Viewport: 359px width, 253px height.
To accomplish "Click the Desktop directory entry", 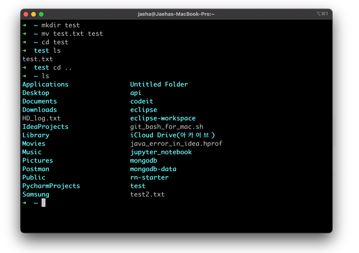I will point(36,93).
